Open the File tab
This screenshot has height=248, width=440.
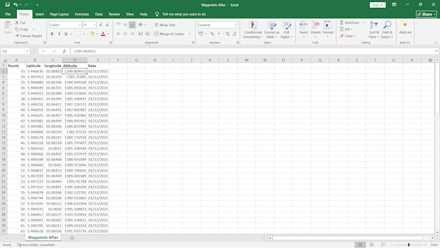pos(8,14)
